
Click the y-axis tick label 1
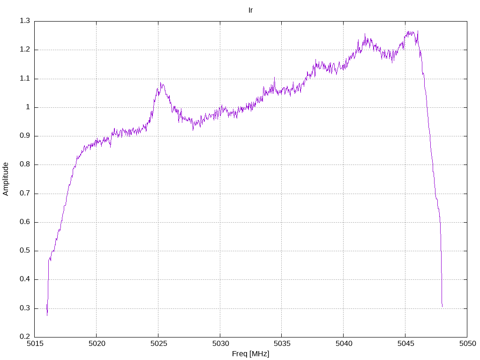[x=28, y=107]
